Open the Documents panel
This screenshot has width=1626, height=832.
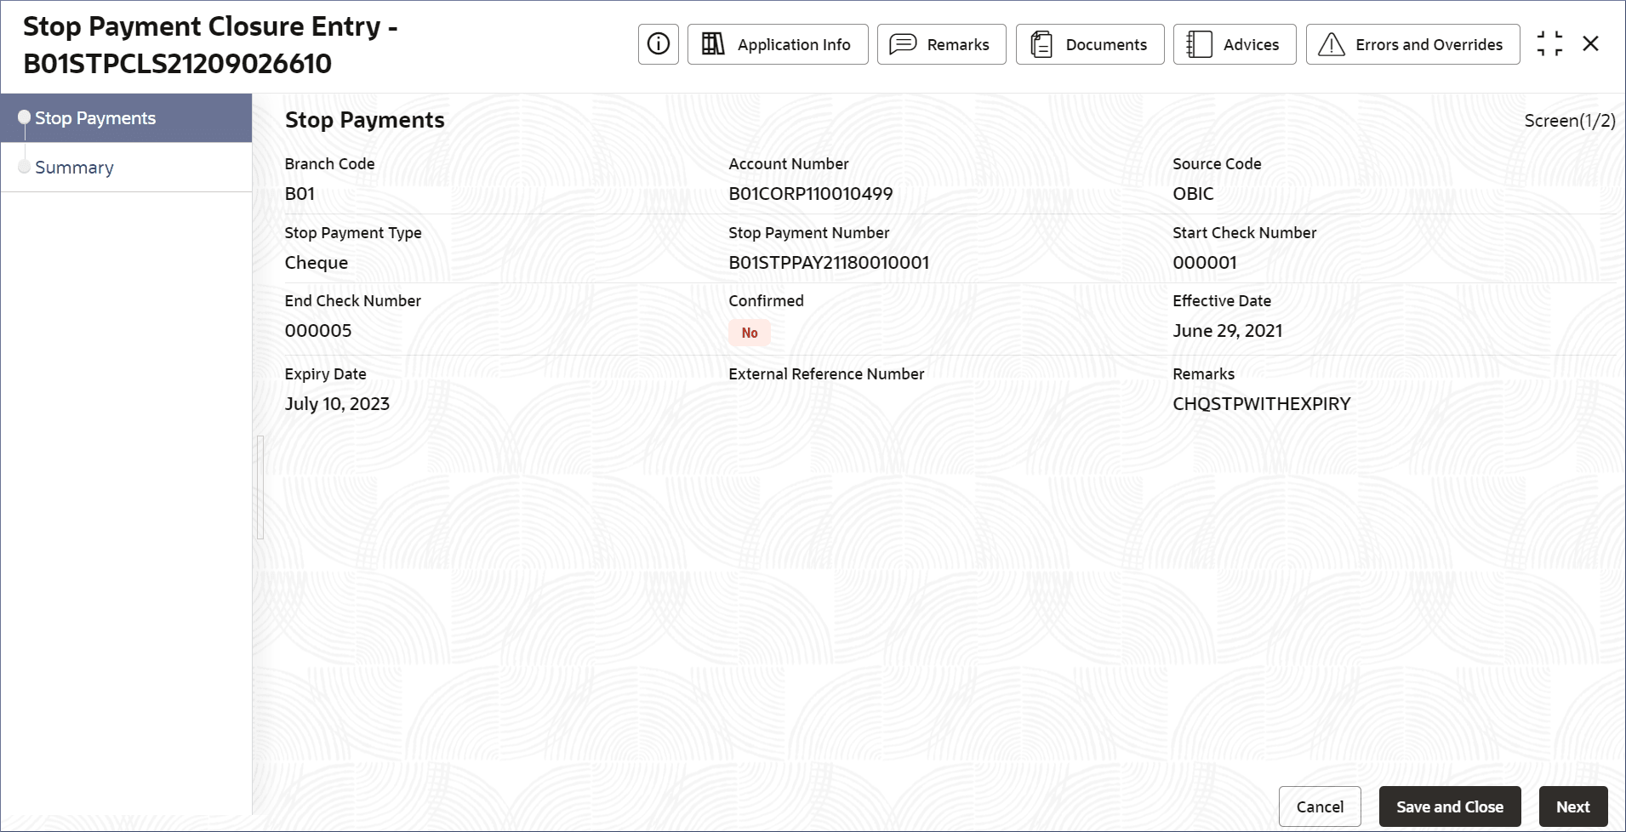(x=1090, y=44)
